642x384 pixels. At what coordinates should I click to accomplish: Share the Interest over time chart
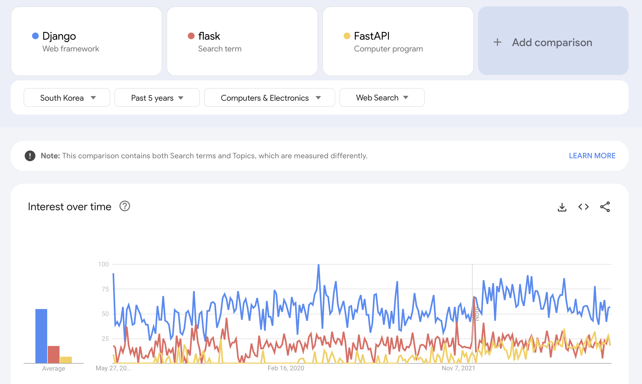point(605,207)
